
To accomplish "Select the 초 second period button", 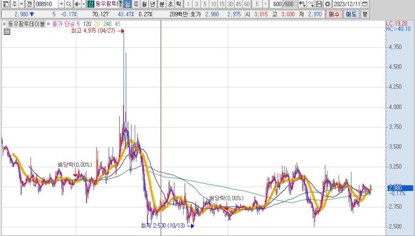I will (170, 4).
